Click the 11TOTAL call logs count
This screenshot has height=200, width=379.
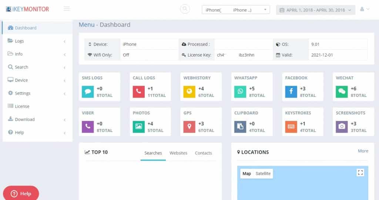157,95
